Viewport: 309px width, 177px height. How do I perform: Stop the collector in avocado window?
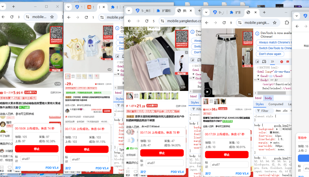pyautogui.click(x=37, y=149)
